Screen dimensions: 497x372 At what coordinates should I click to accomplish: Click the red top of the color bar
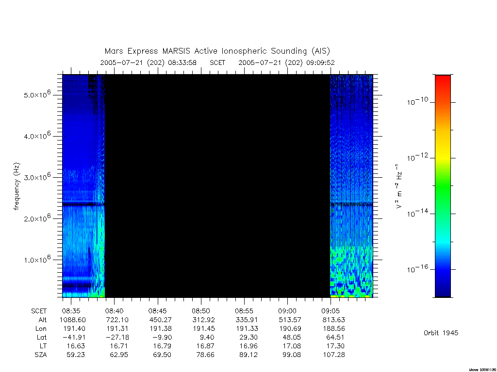(x=443, y=81)
